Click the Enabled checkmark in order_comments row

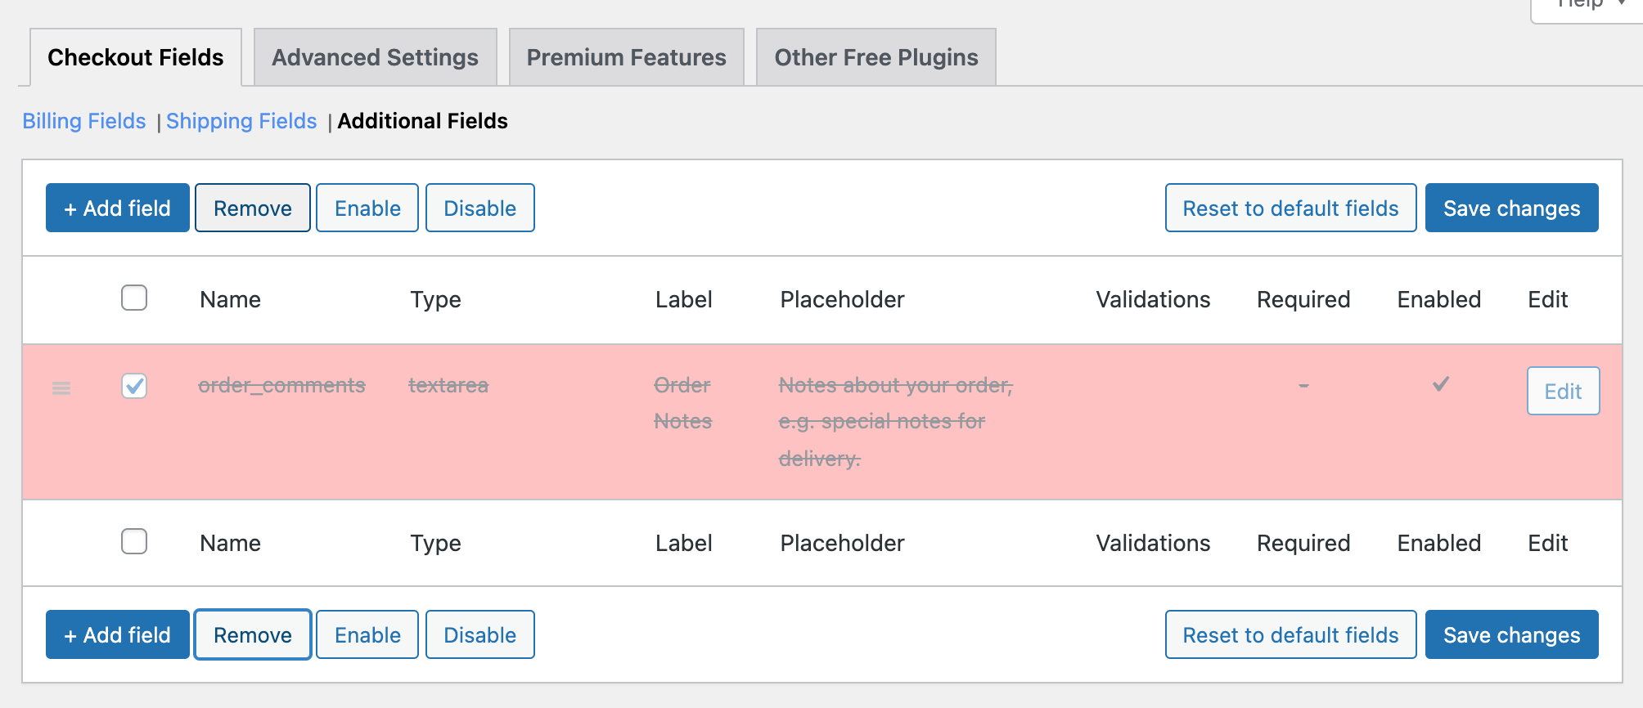1440,384
